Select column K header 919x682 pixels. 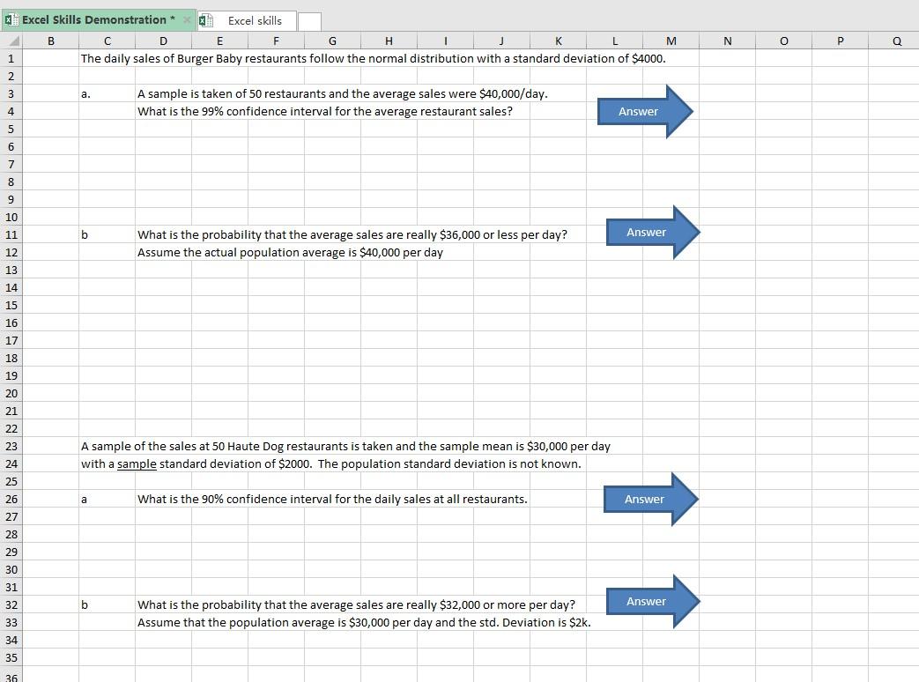(x=558, y=41)
